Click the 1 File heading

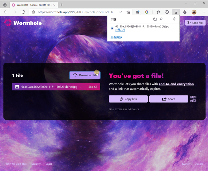(18, 75)
